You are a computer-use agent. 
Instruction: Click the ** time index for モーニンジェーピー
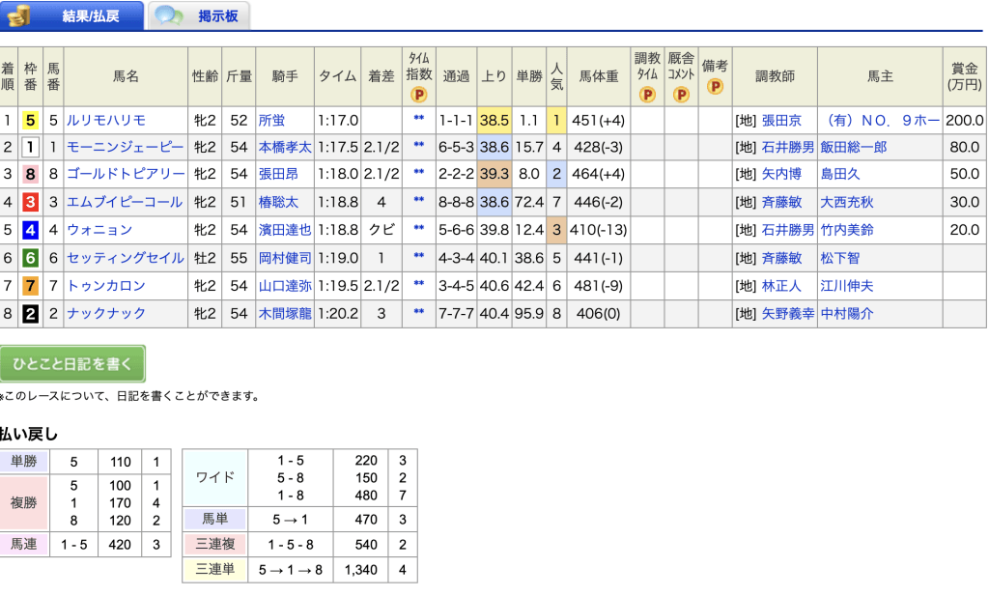coord(419,146)
